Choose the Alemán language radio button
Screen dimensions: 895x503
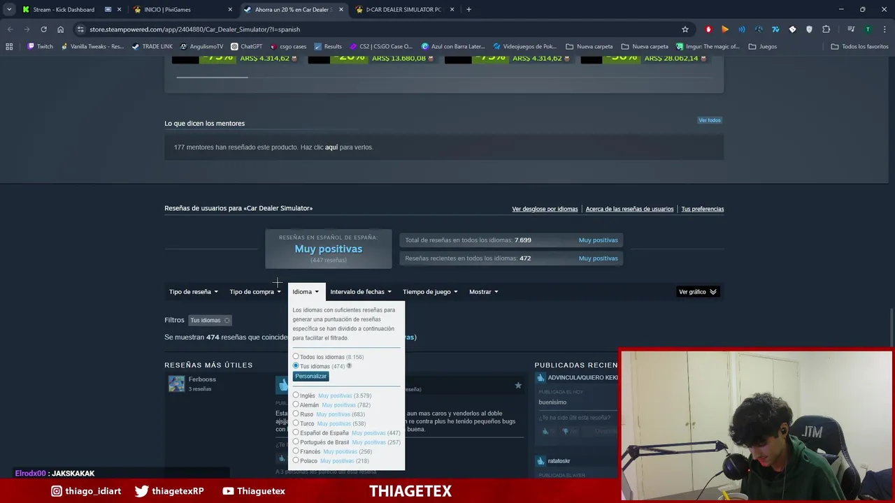tap(296, 404)
